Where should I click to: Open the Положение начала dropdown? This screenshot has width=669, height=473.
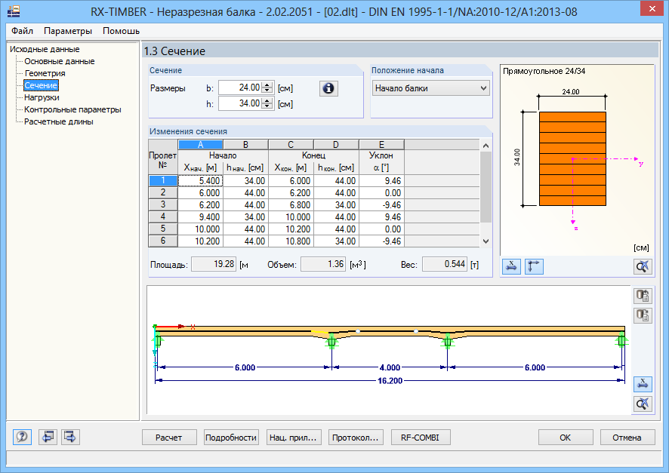(431, 88)
